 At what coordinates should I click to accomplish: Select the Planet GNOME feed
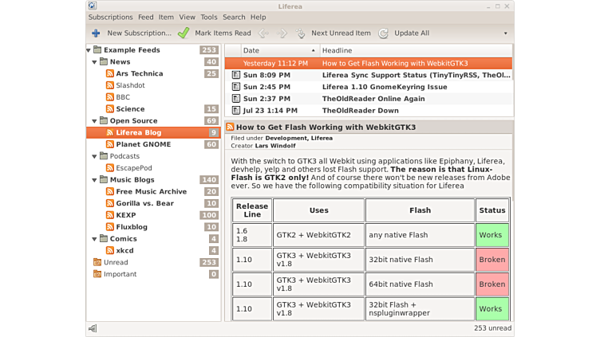point(144,144)
